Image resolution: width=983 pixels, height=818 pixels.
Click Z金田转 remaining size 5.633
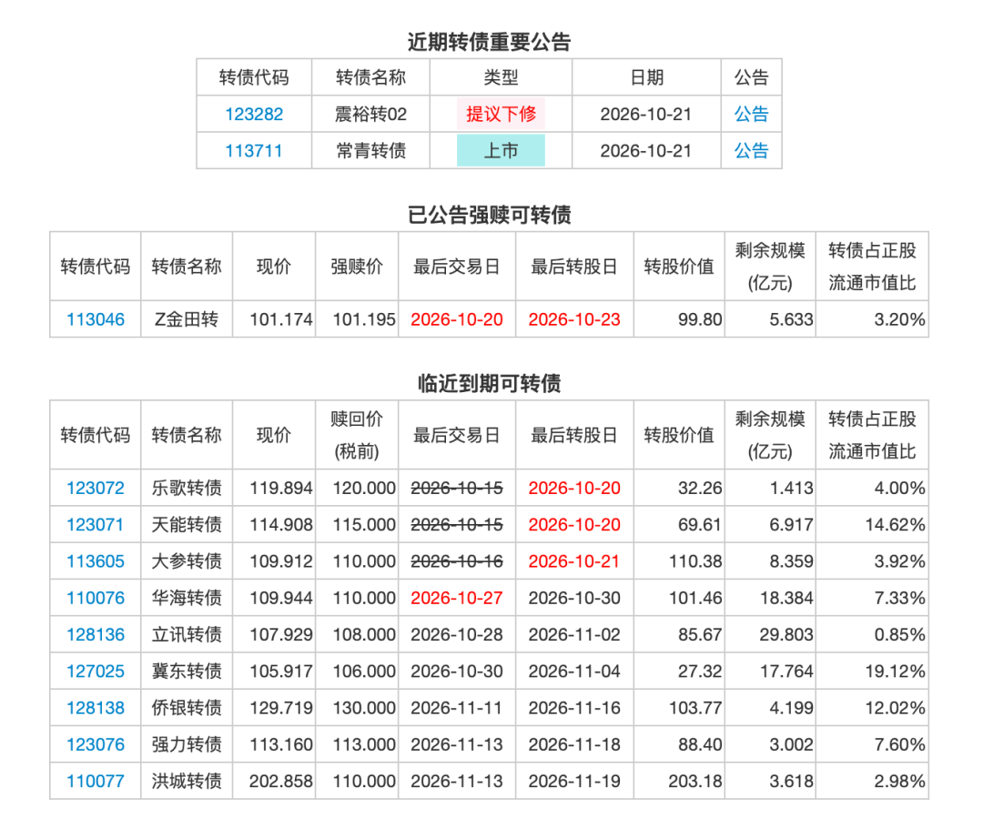tap(791, 319)
